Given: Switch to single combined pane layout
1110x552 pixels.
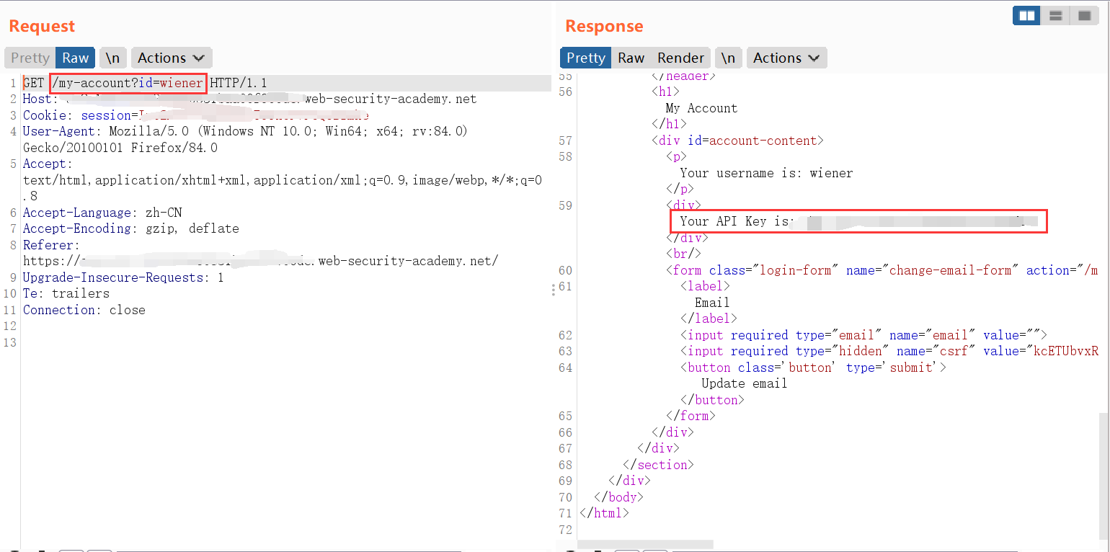Looking at the screenshot, I should tap(1083, 15).
